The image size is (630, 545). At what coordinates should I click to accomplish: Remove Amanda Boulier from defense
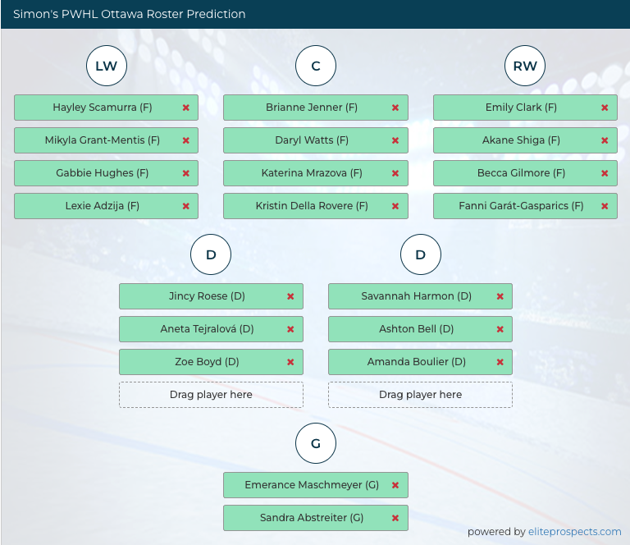[x=500, y=362]
